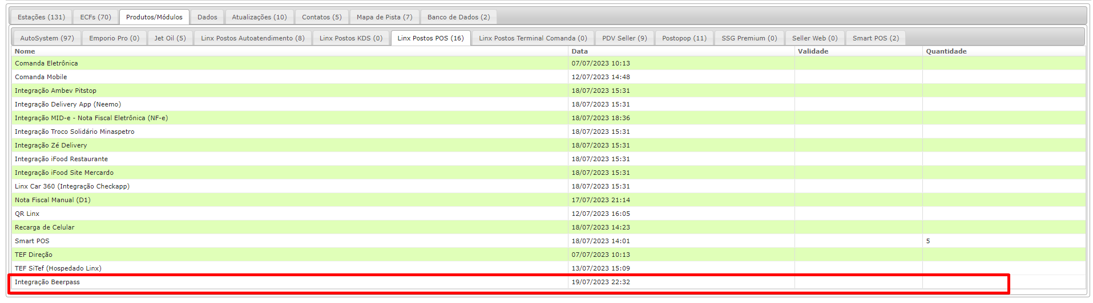This screenshot has width=1093, height=303.
Task: Select the Comanda Mobile row
Action: click(548, 77)
